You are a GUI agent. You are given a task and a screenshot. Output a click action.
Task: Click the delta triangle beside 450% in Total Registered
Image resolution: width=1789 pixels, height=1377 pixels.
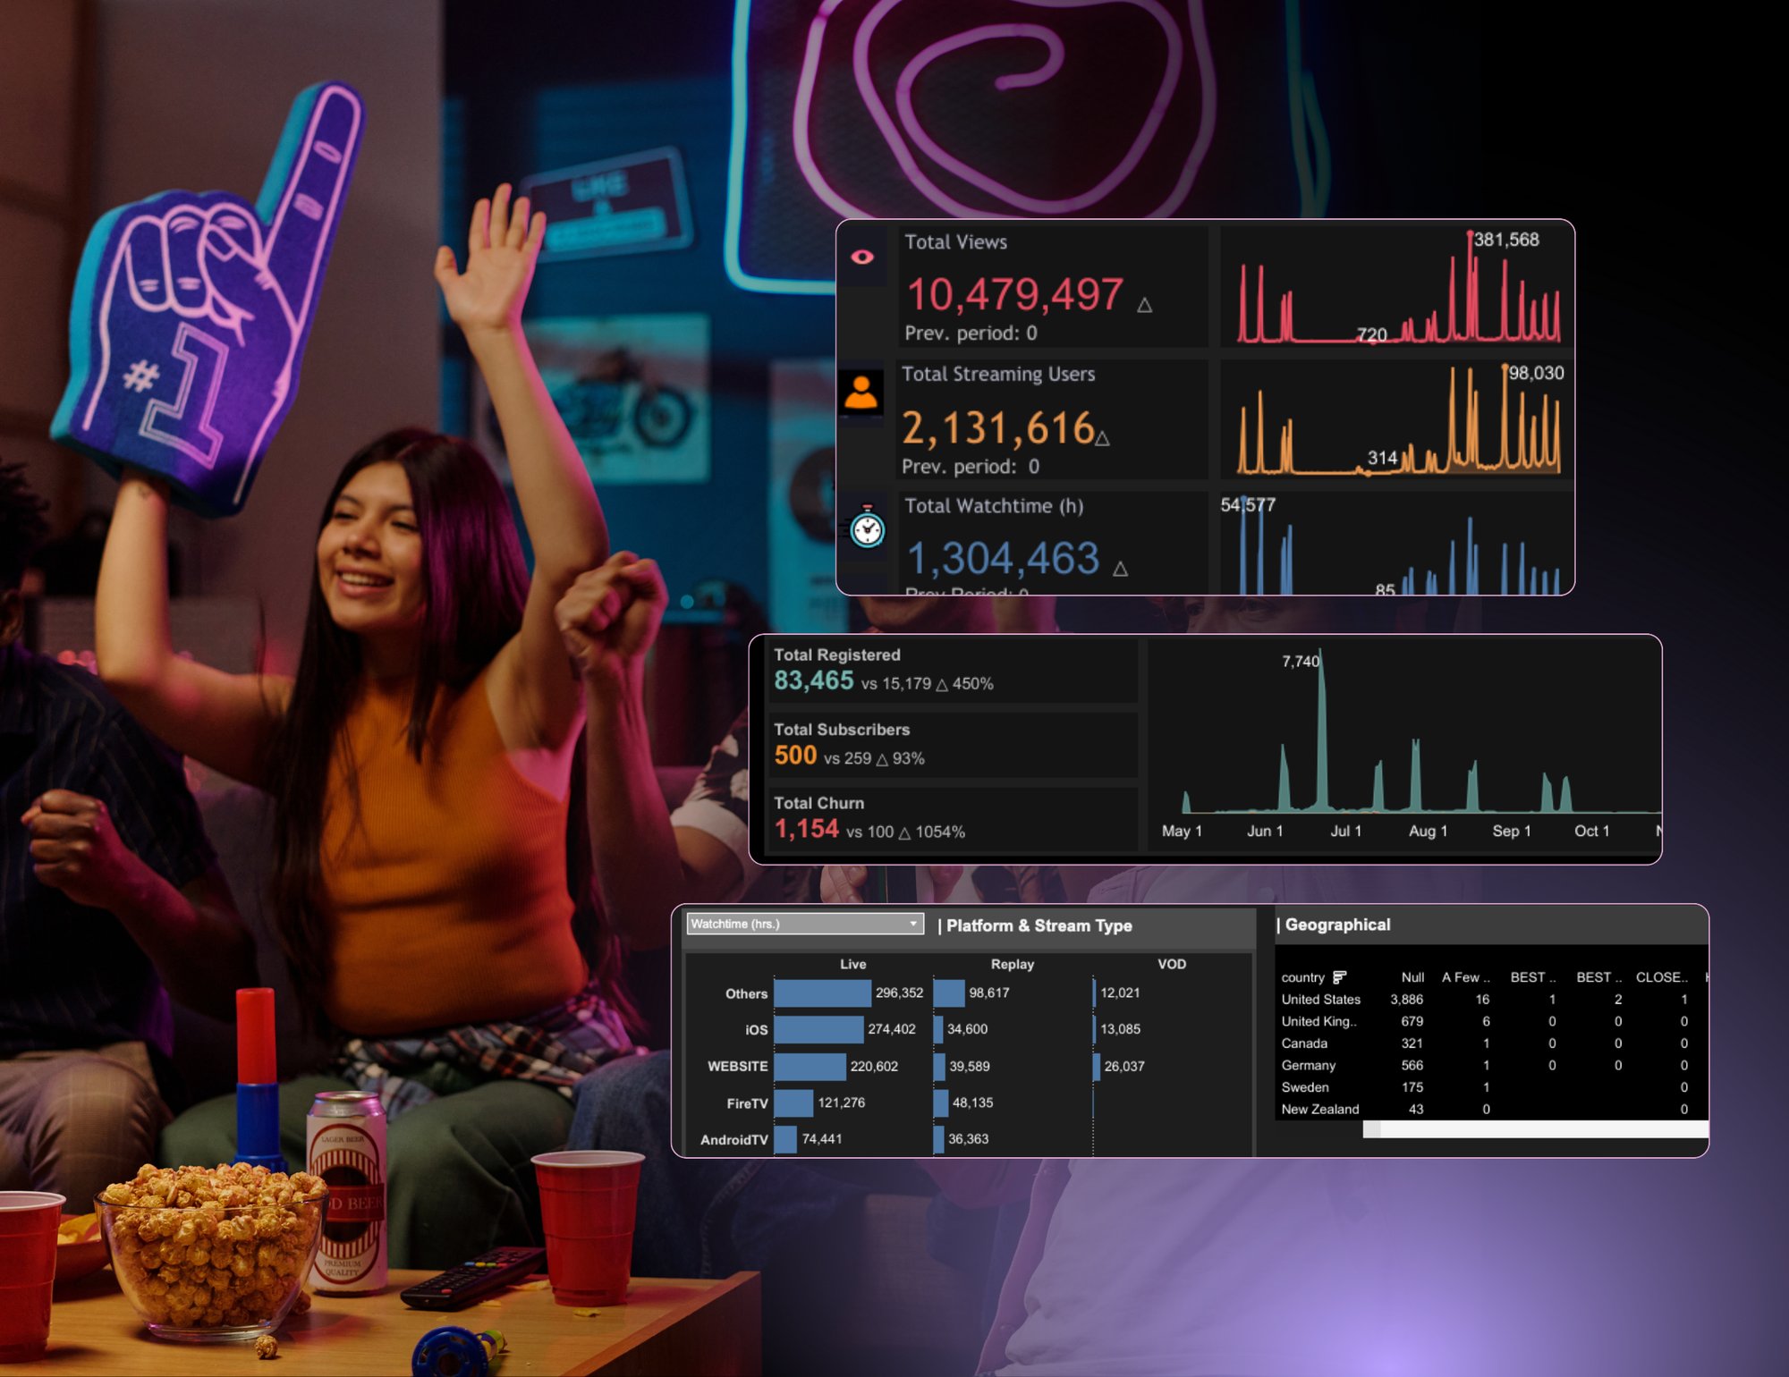941,685
